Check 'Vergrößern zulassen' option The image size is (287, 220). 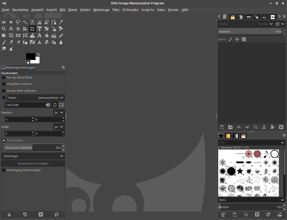4,84
